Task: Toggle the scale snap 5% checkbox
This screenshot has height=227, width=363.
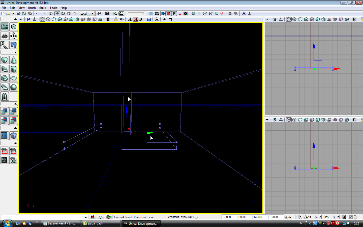Action: (x=334, y=217)
